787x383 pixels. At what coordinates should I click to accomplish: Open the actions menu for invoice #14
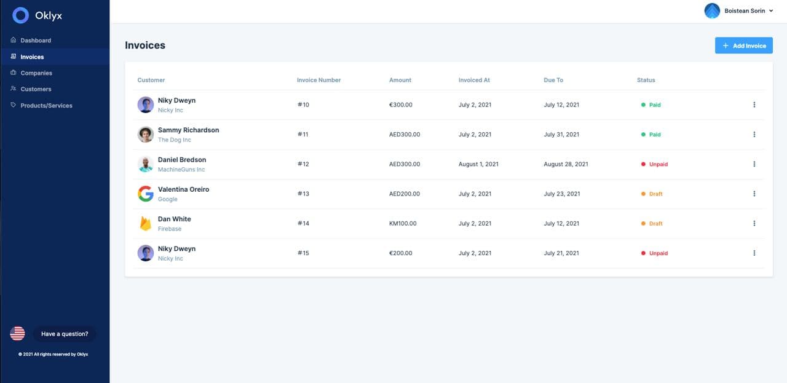[x=754, y=223]
